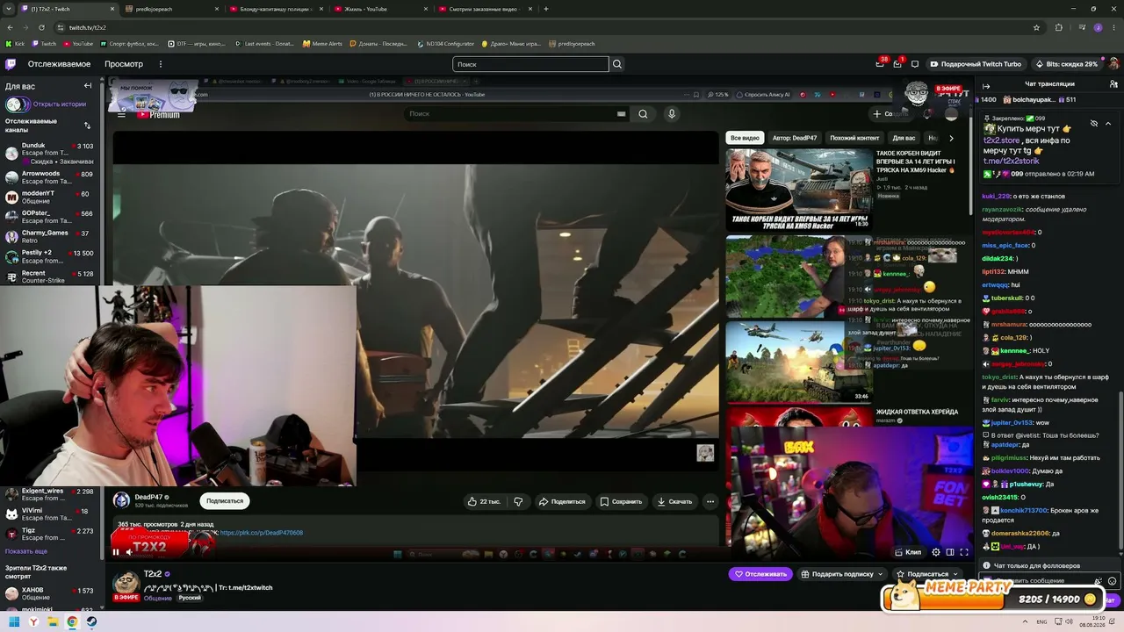Screen dimensions: 1124x632
Task: Toggle theatre mode on the player
Action: tap(950, 552)
